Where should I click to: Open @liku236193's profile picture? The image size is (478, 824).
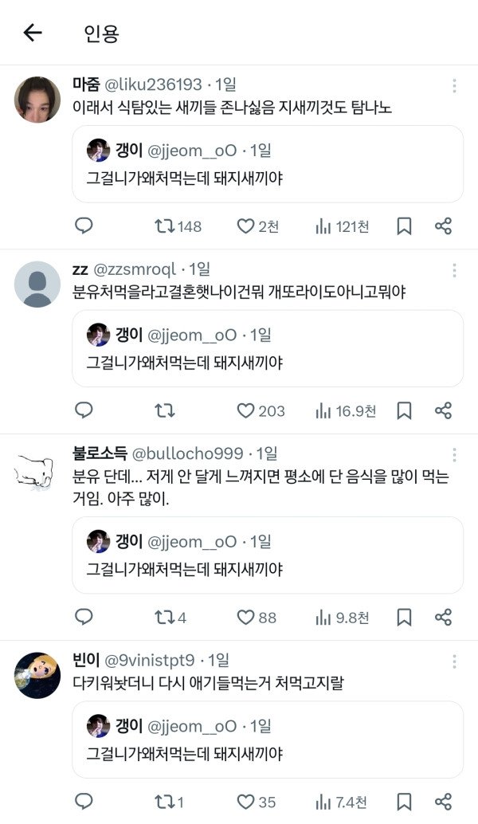37,100
